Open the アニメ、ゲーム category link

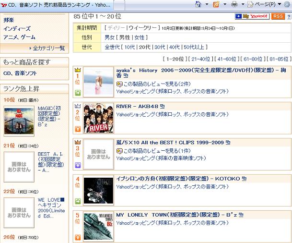pos(19,37)
